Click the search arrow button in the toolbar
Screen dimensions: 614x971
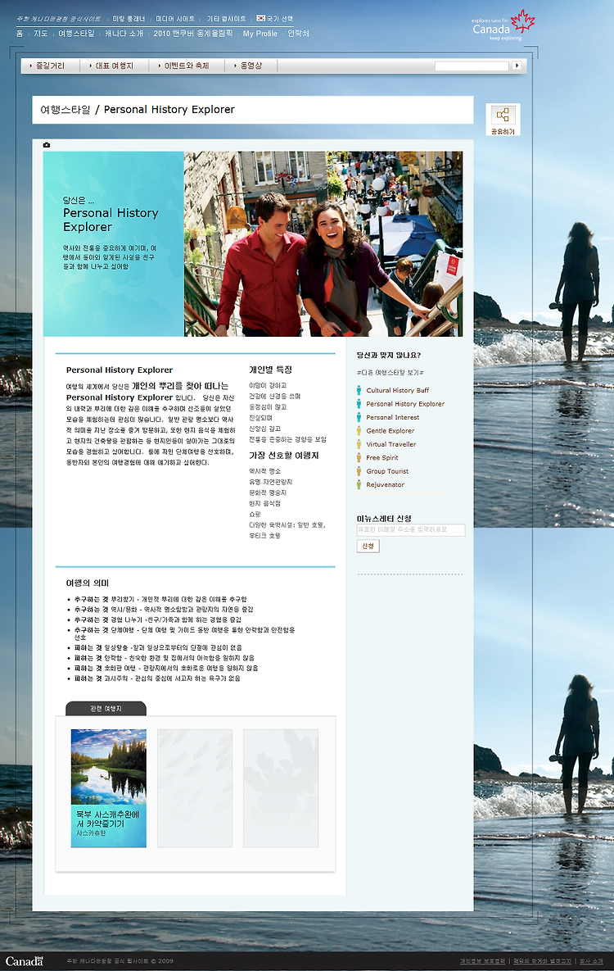tap(517, 66)
